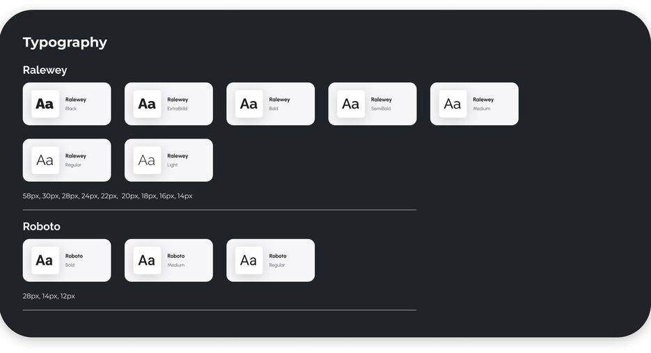Viewport: 651px width, 353px height.
Task: Select the Ralewey section heading
Action: 45,70
